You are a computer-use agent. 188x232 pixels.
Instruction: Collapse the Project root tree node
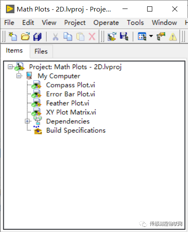10,67
